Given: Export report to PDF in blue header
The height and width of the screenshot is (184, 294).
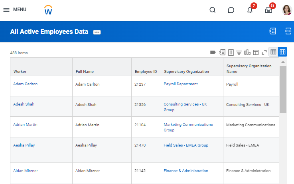Looking at the screenshot, I should [288, 31].
